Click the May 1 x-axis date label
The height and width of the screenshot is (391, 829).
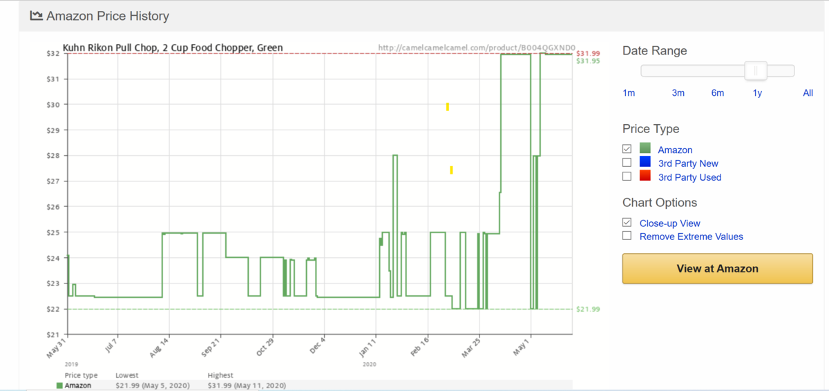pyautogui.click(x=522, y=345)
